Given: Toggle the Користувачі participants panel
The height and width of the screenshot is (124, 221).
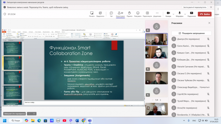Looking at the screenshot, I should tap(121, 14).
